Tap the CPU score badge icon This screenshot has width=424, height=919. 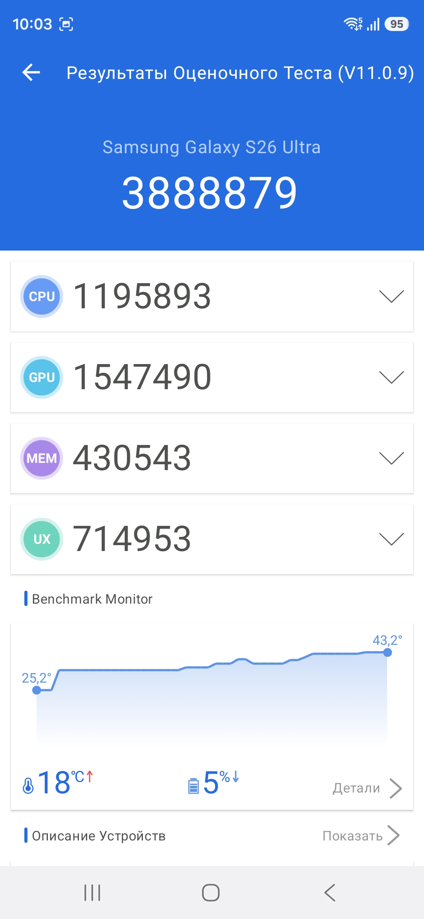[42, 297]
